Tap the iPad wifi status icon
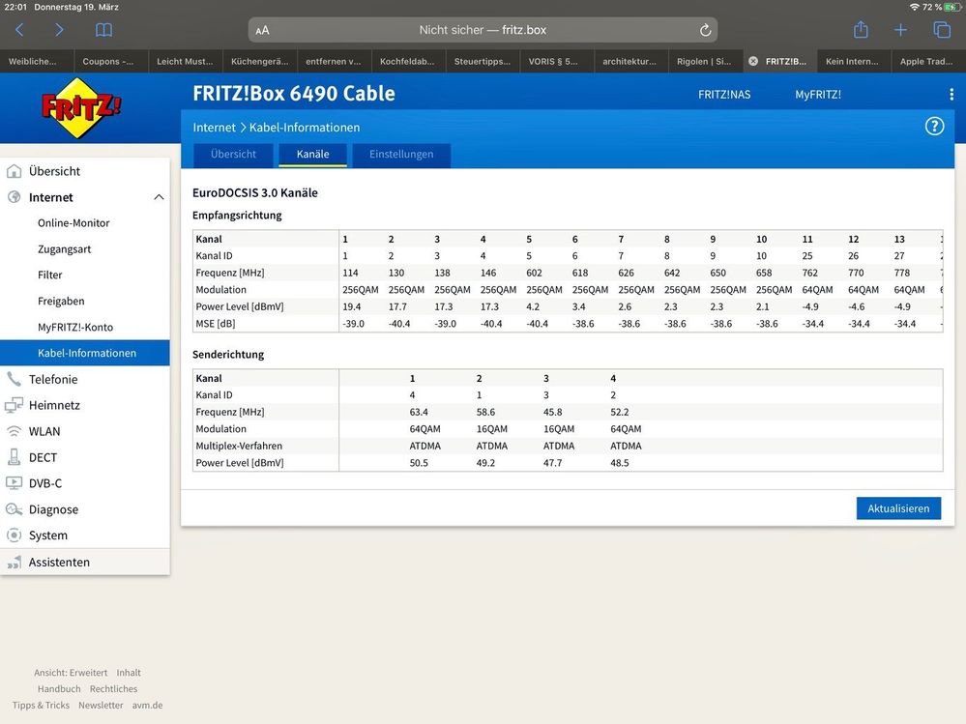 pyautogui.click(x=914, y=7)
